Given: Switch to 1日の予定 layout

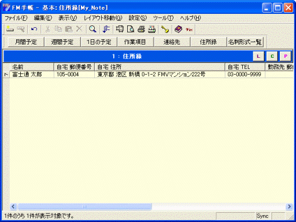Looking at the screenshot, I should point(99,42).
